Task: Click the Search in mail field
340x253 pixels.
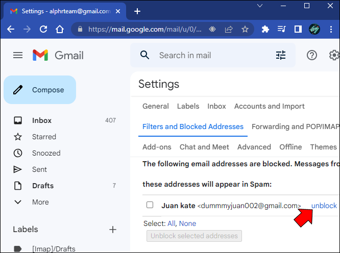Action: [212, 55]
